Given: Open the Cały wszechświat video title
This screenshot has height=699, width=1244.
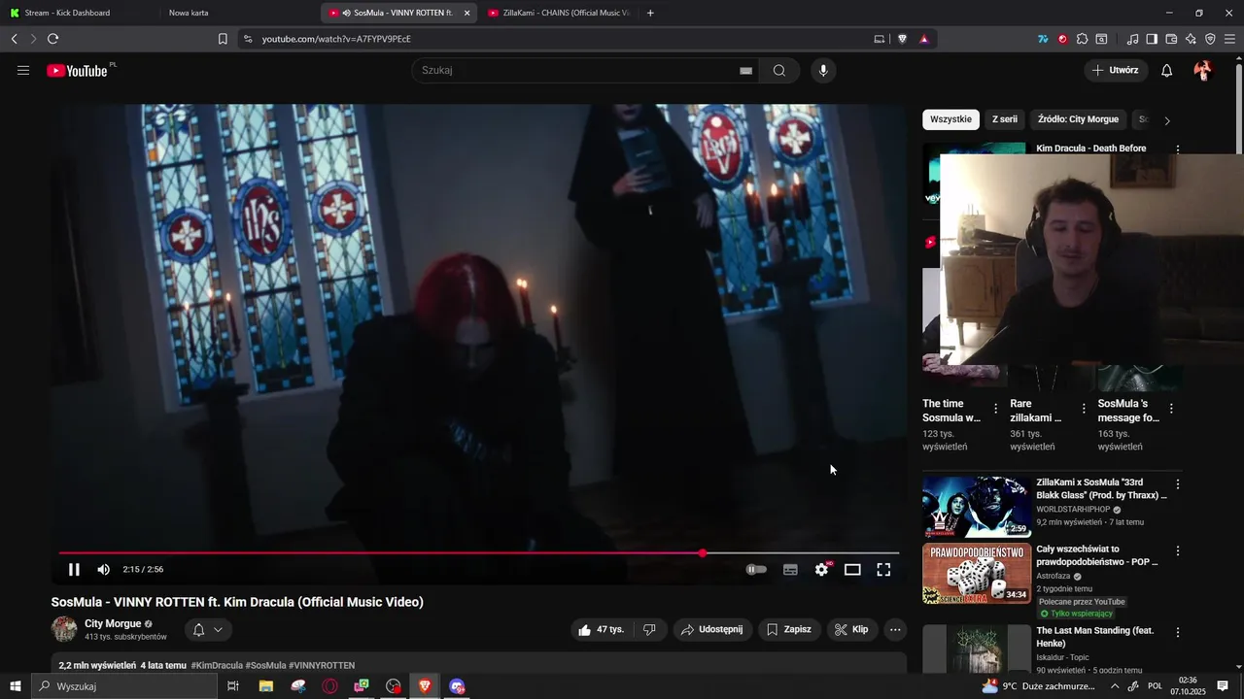Looking at the screenshot, I should click(1097, 555).
